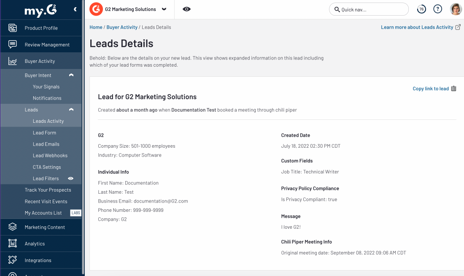Open the help question mark icon

[438, 9]
